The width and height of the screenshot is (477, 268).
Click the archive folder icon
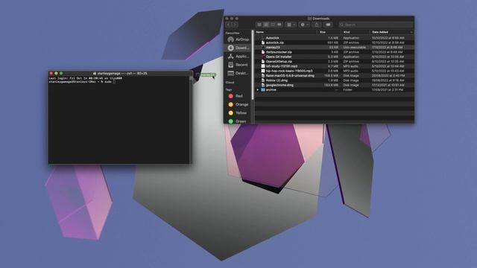coord(263,90)
